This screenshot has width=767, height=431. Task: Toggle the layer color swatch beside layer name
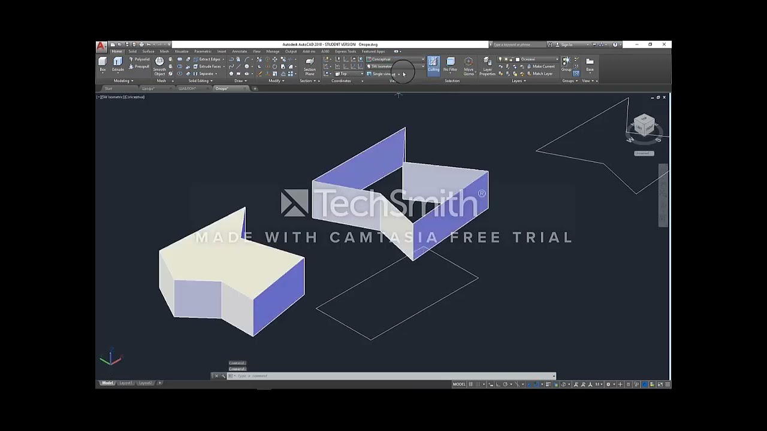pyautogui.click(x=518, y=59)
